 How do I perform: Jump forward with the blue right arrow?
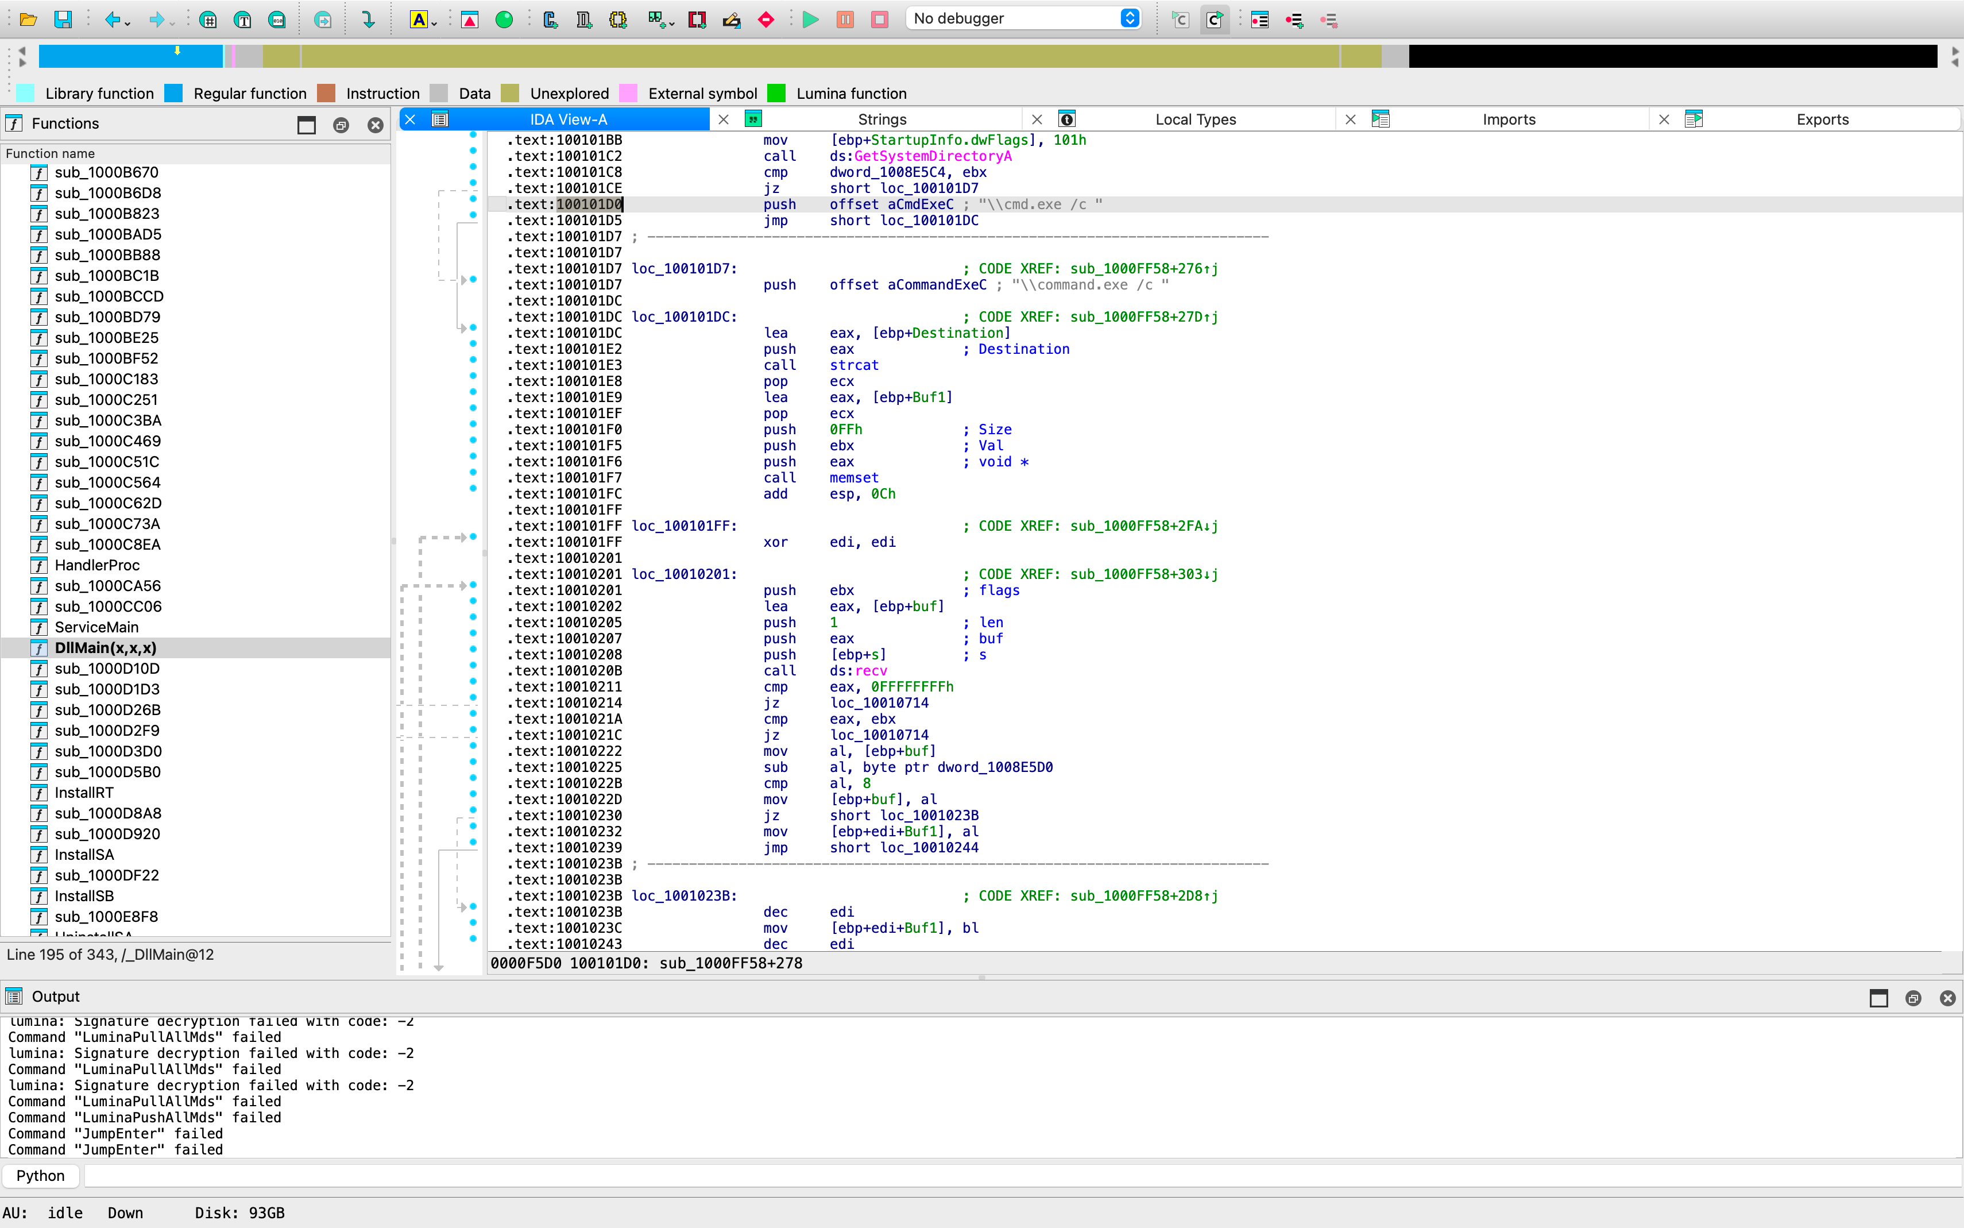pyautogui.click(x=157, y=20)
